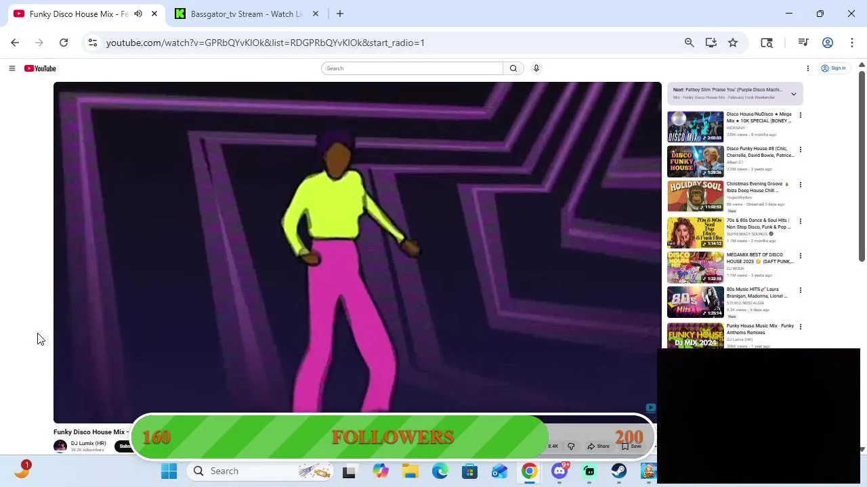Screen dimensions: 867x487
Task: Open options for Christmas Evening Groove video
Action: pyautogui.click(x=800, y=185)
